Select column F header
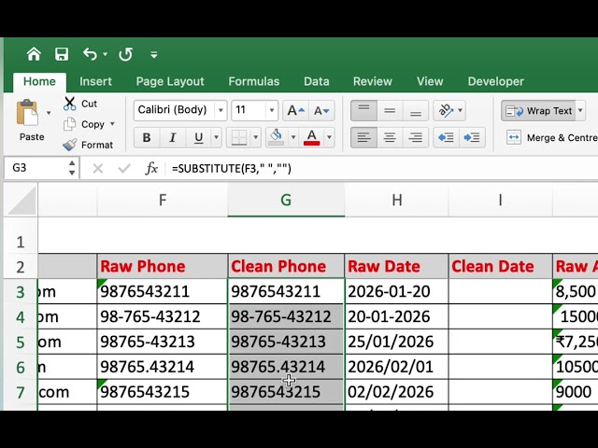Screen dimensions: 598x448 point(163,200)
